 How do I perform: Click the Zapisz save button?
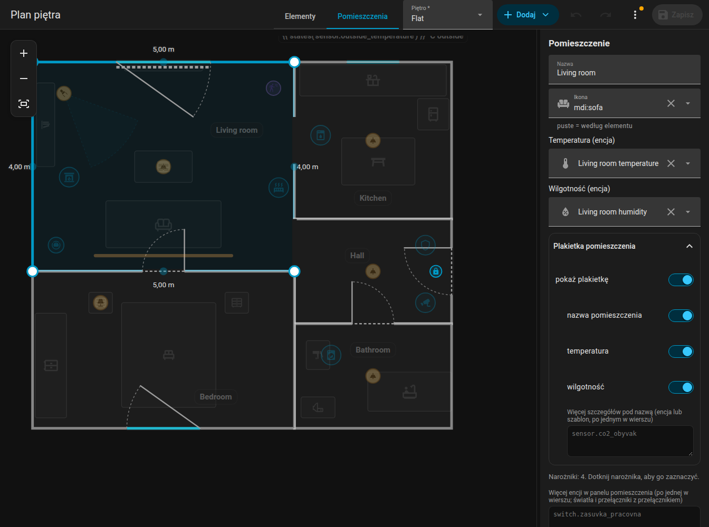677,15
